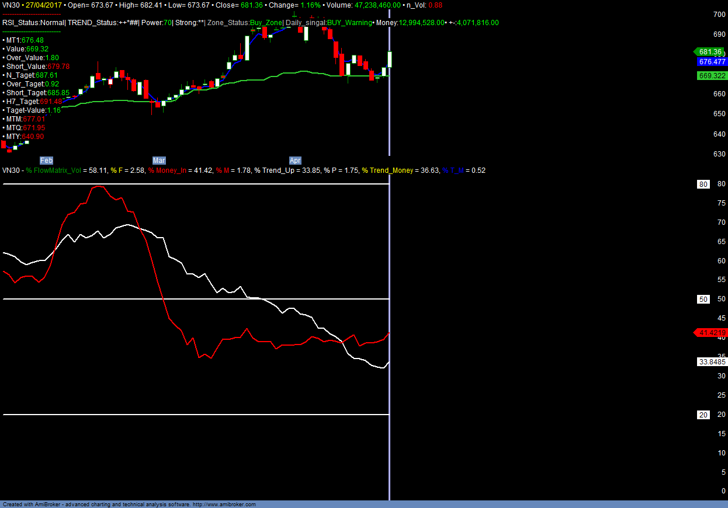This screenshot has height=508, width=728.
Task: Click the white 33.8485 Trend_Up value tag
Action: point(712,362)
